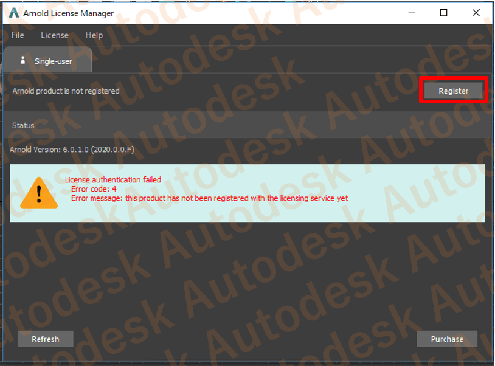Click the 'License authentication failed' message line
Viewport: 495px width, 366px height.
113,179
